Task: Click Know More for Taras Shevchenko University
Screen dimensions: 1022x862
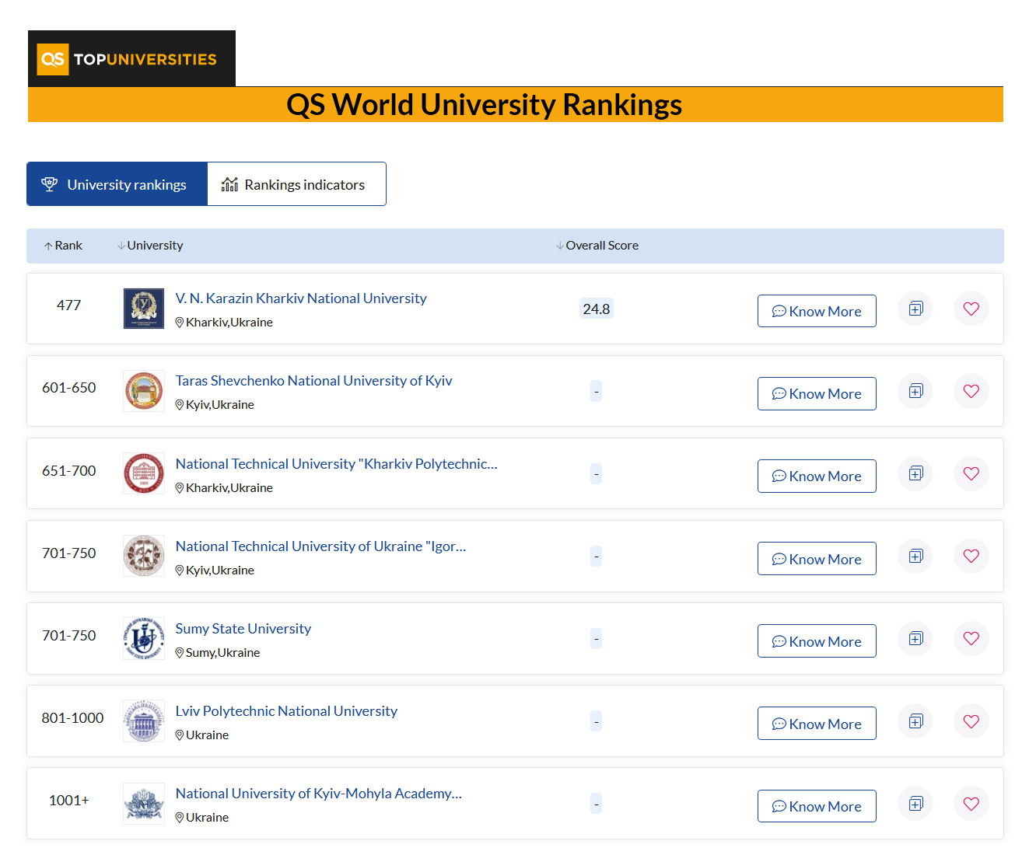Action: pyautogui.click(x=817, y=393)
